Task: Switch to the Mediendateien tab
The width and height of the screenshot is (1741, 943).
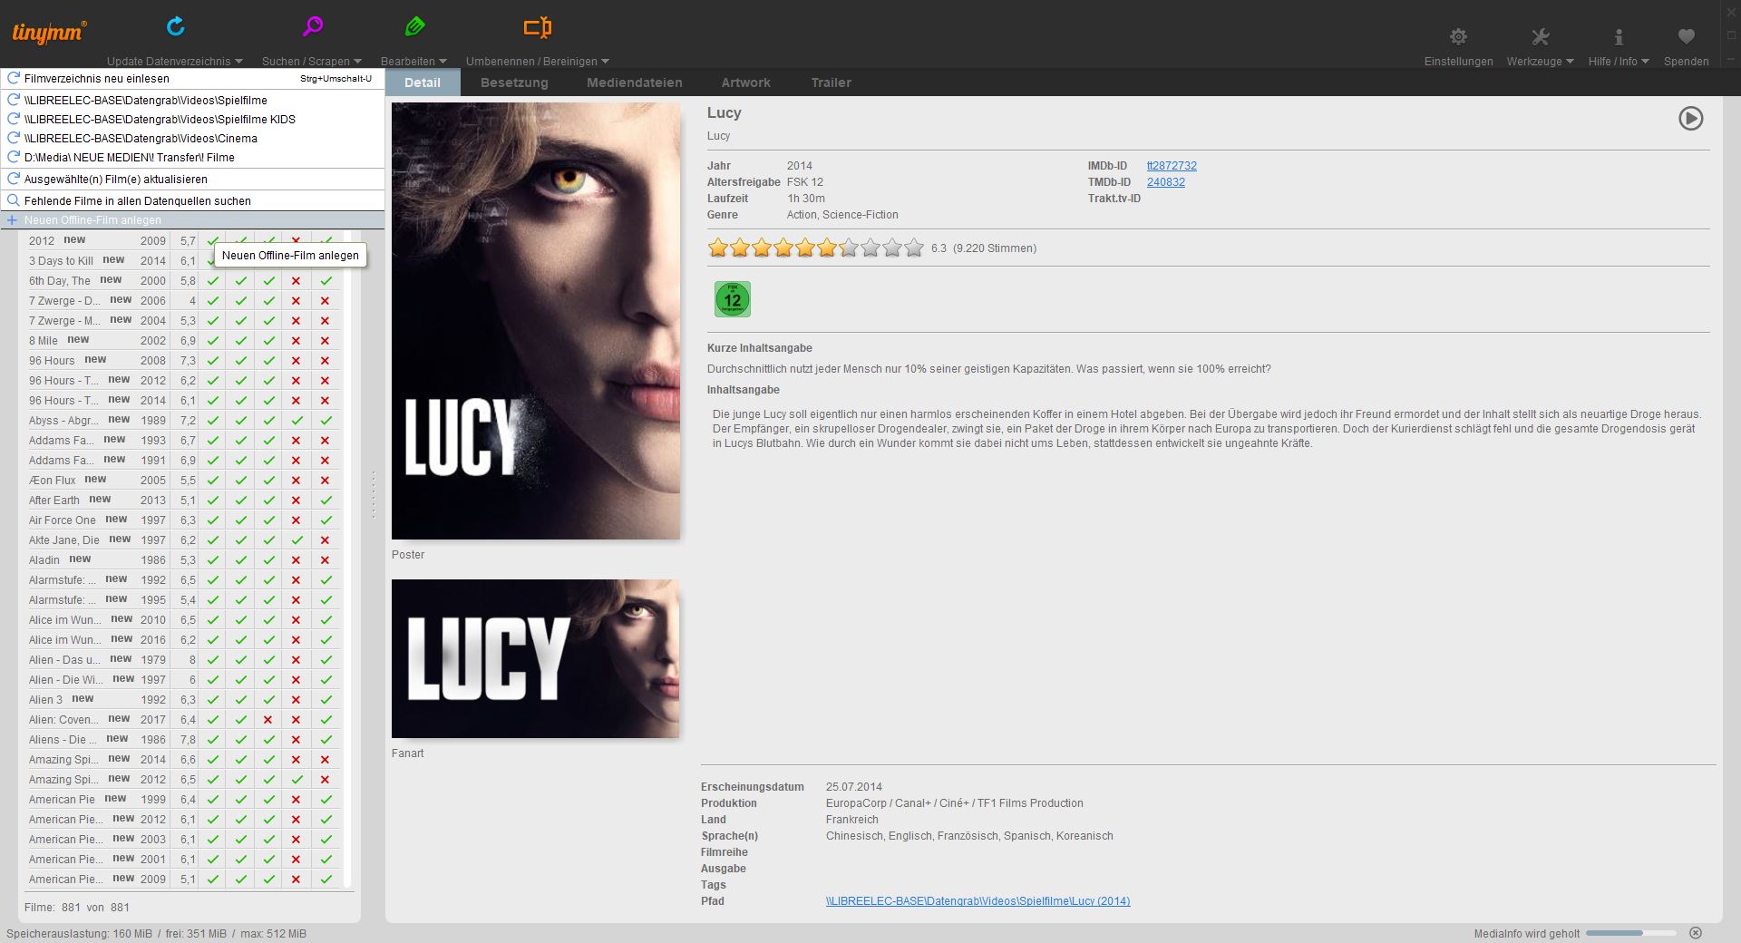Action: (x=635, y=83)
